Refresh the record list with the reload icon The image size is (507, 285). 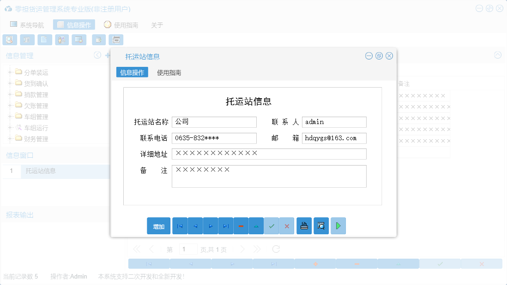(x=276, y=249)
